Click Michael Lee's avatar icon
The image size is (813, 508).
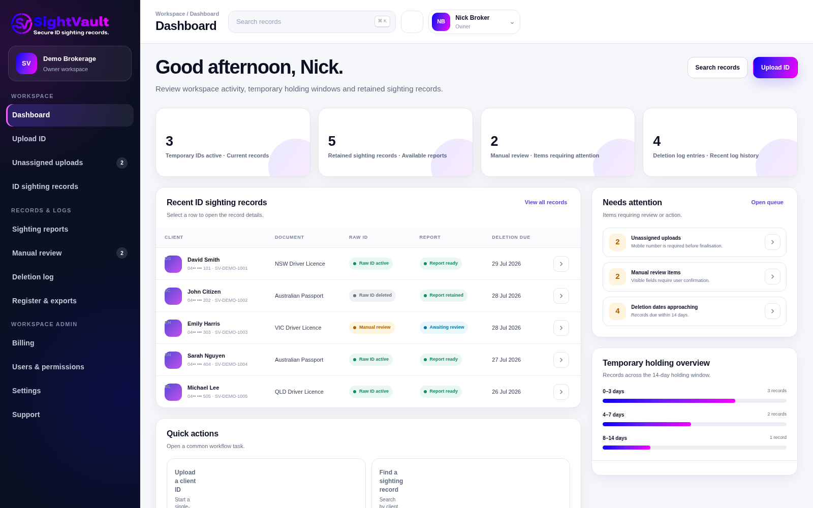[x=173, y=392]
